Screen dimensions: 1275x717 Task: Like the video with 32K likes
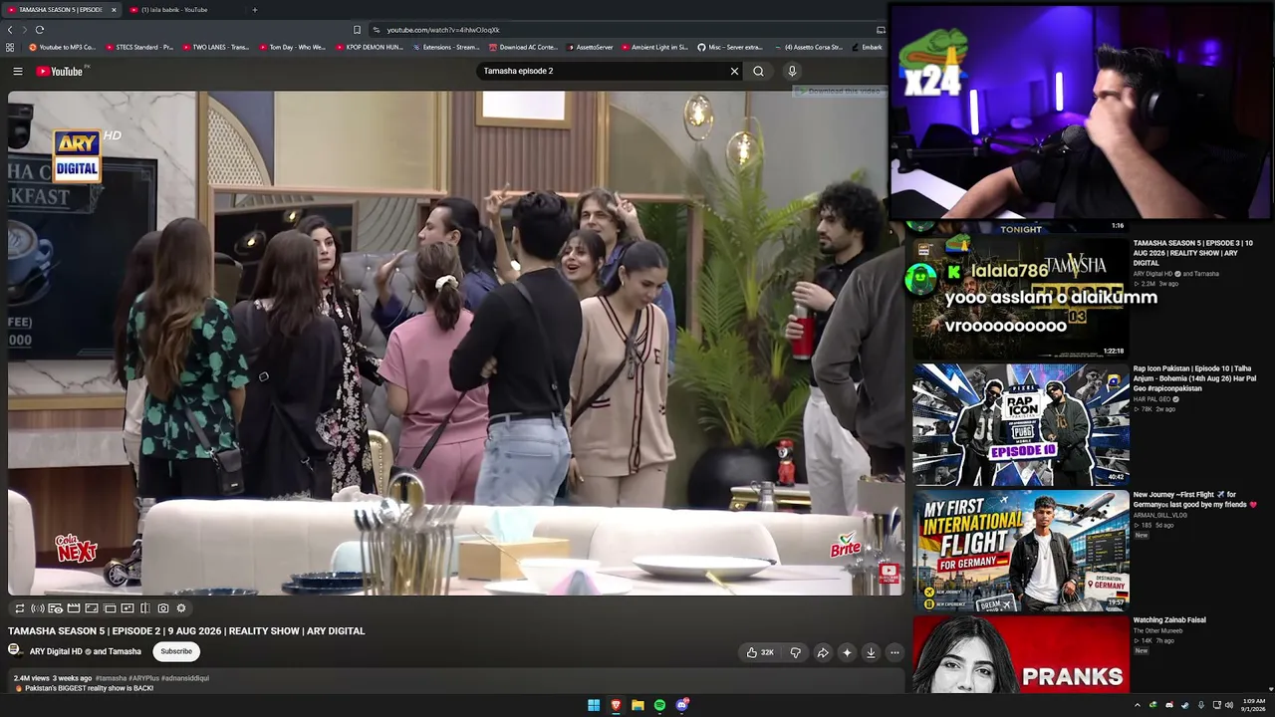click(x=760, y=652)
